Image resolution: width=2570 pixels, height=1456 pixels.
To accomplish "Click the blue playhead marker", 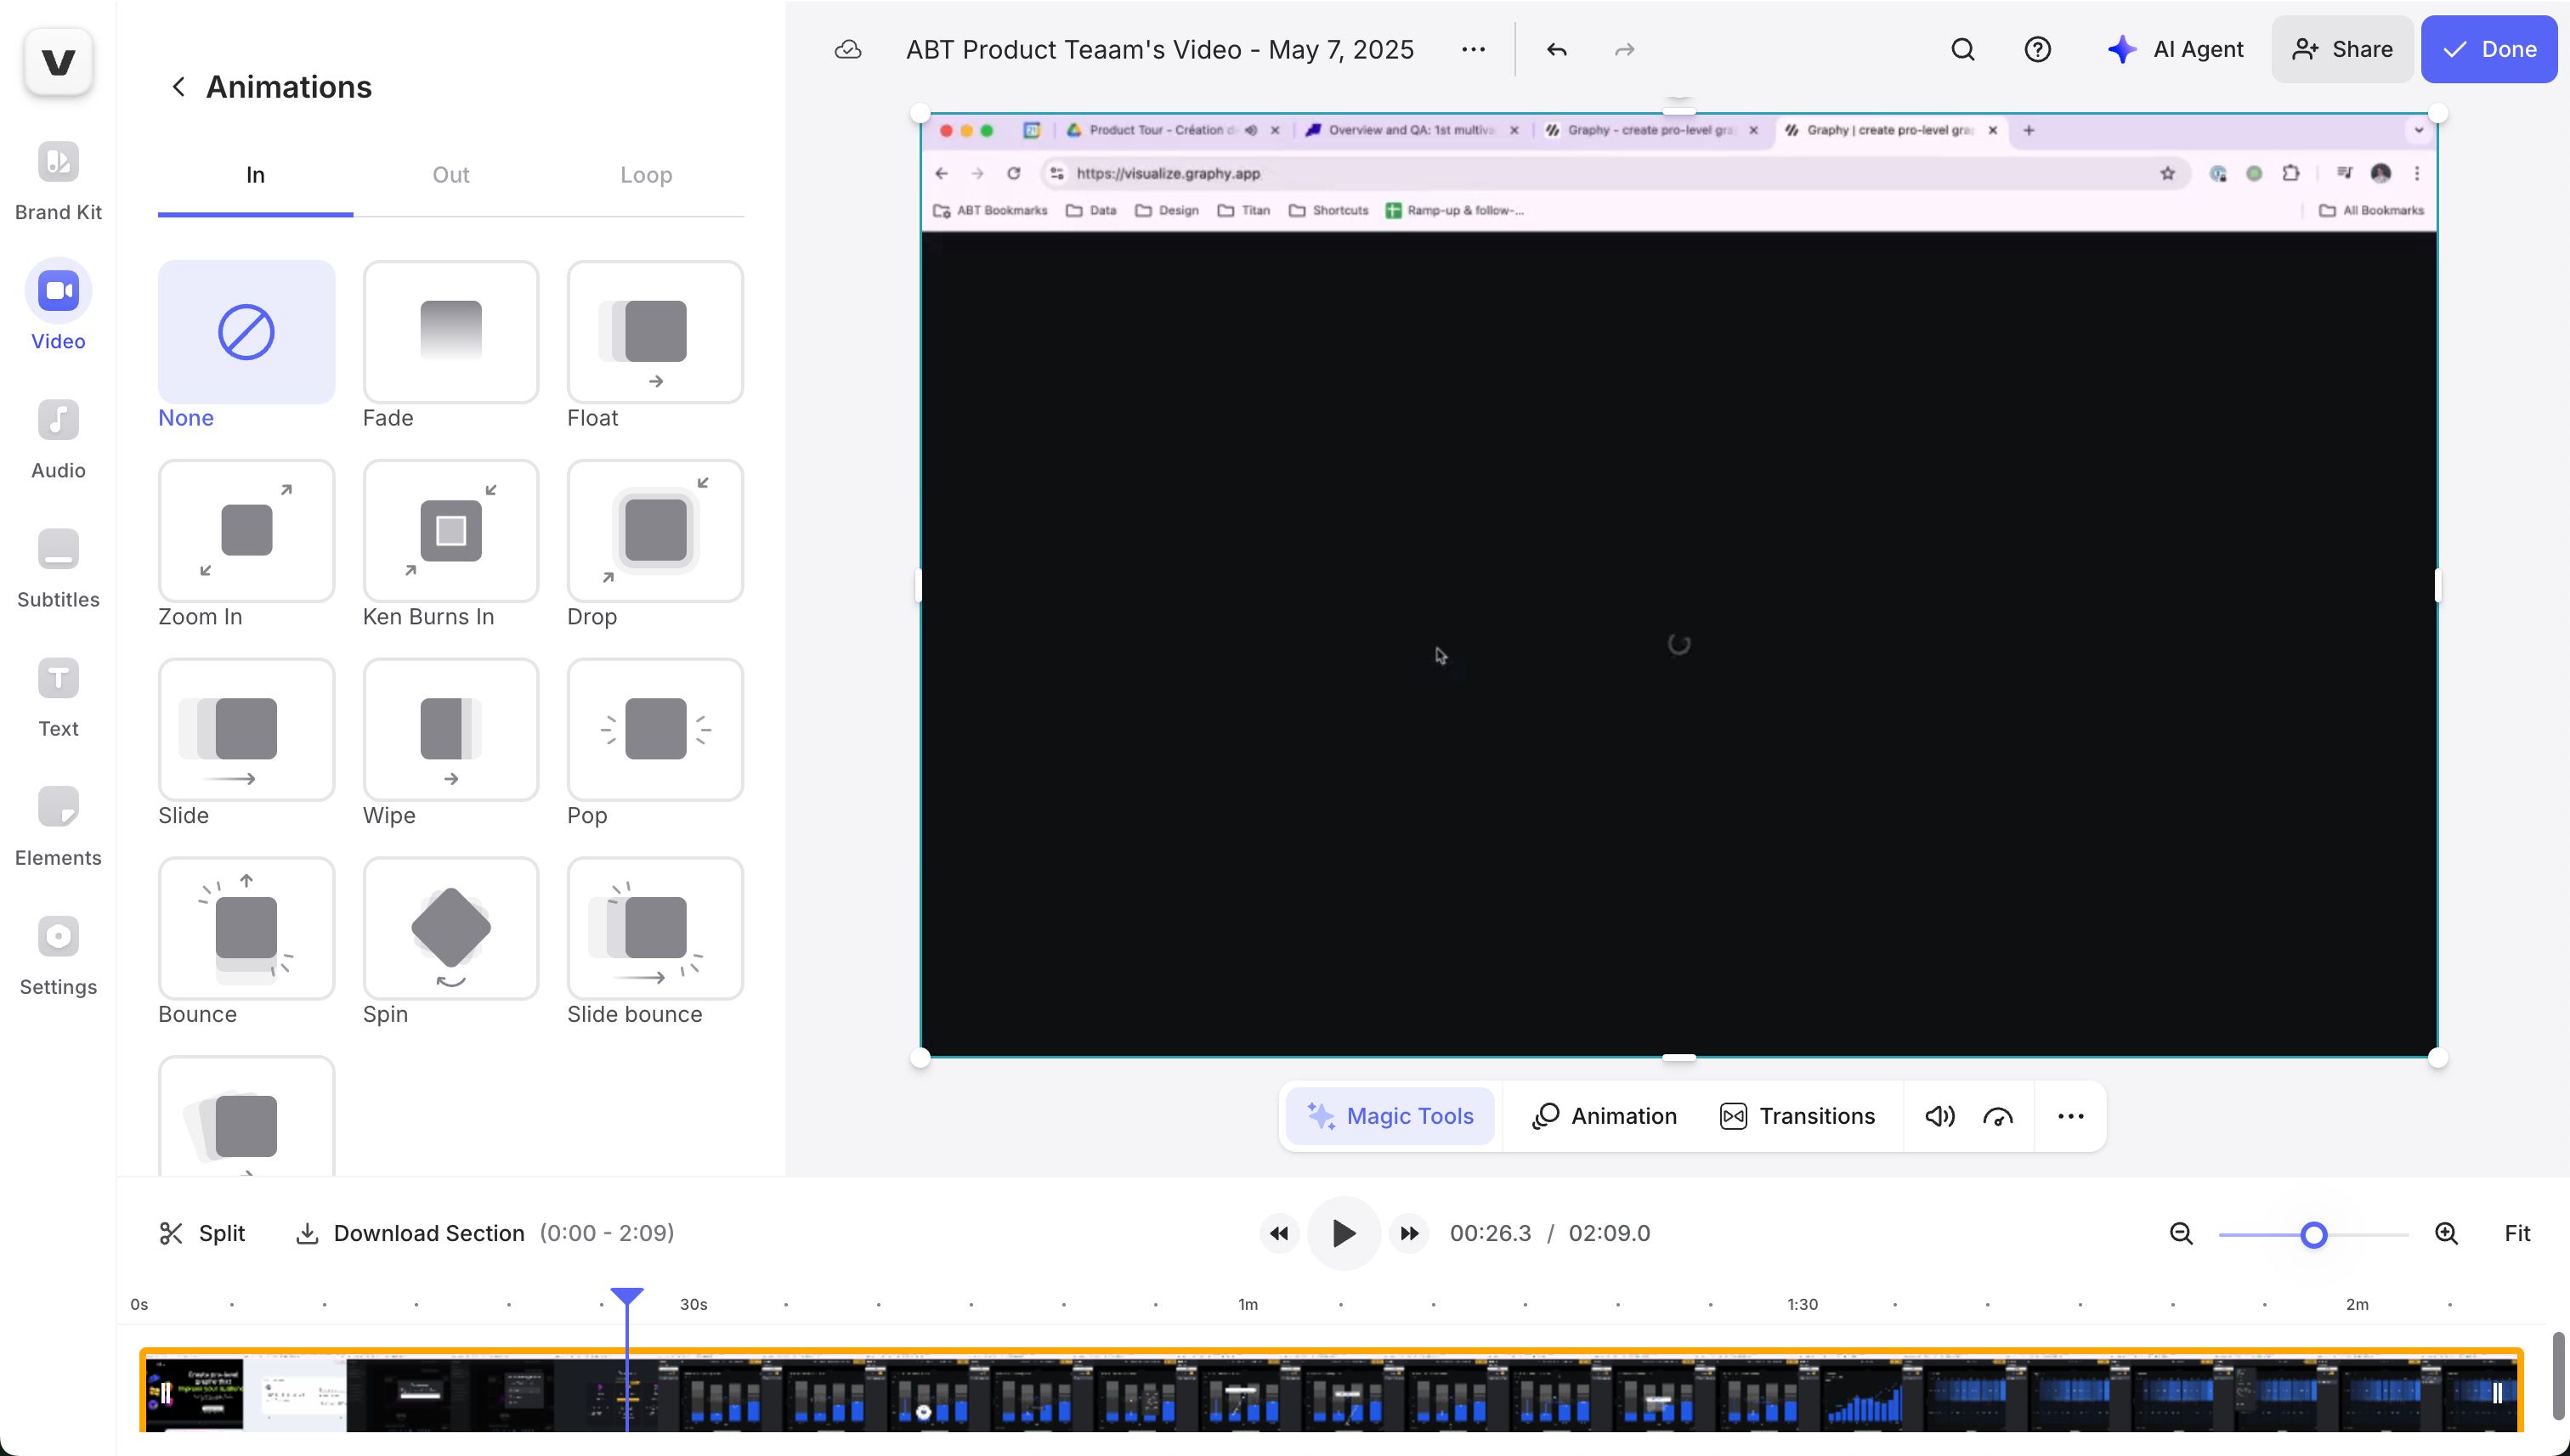I will (x=627, y=1297).
